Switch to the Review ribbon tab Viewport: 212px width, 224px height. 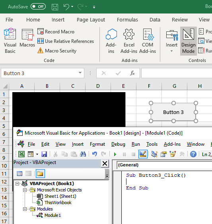tap(180, 19)
